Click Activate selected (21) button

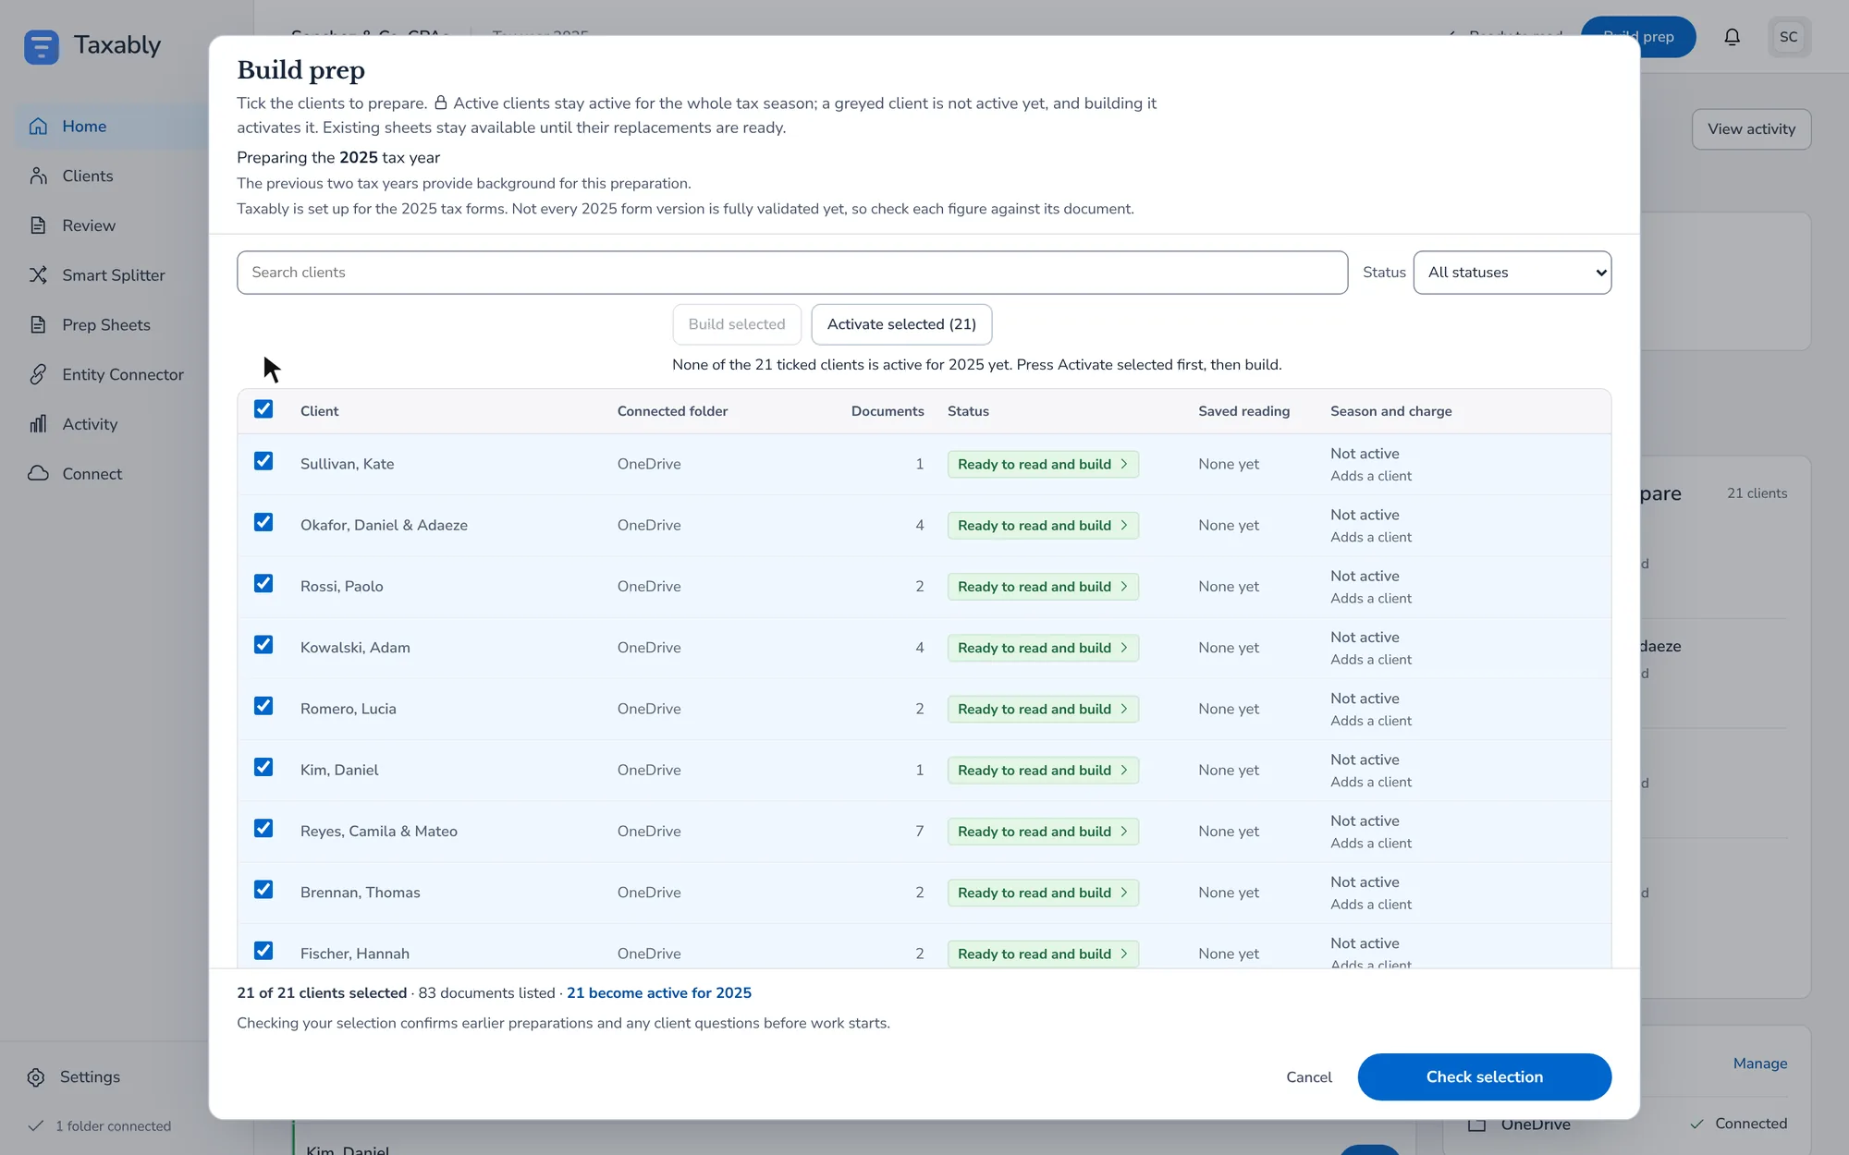[901, 324]
